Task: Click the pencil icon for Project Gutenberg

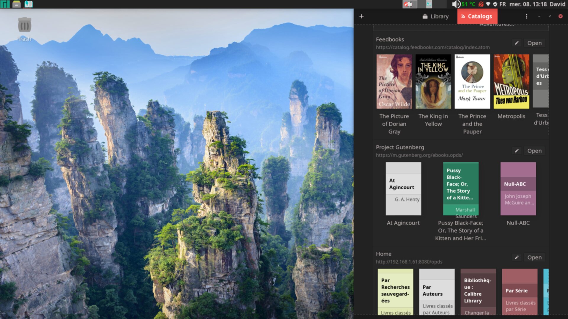Action: tap(517, 151)
